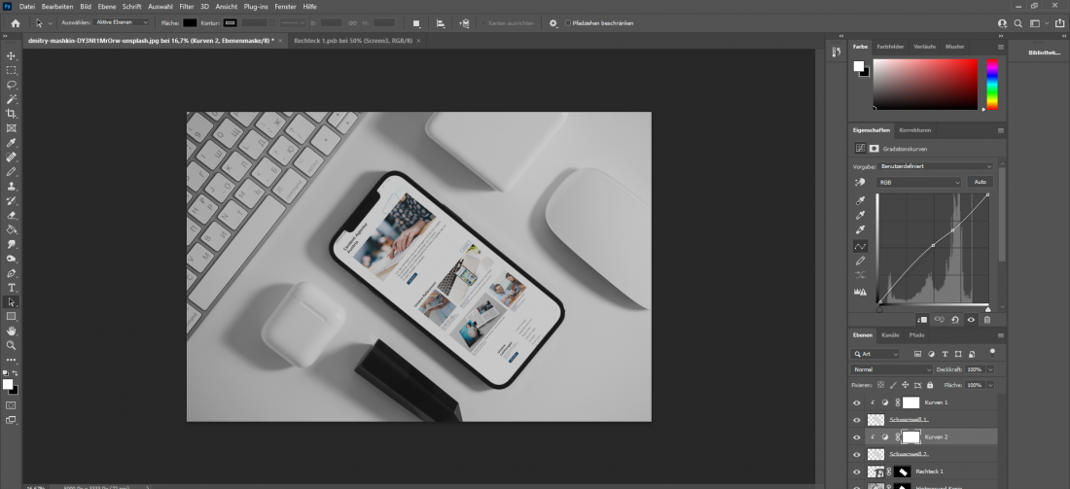
Task: Delete the adjustment with the trash icon
Action: (x=987, y=319)
